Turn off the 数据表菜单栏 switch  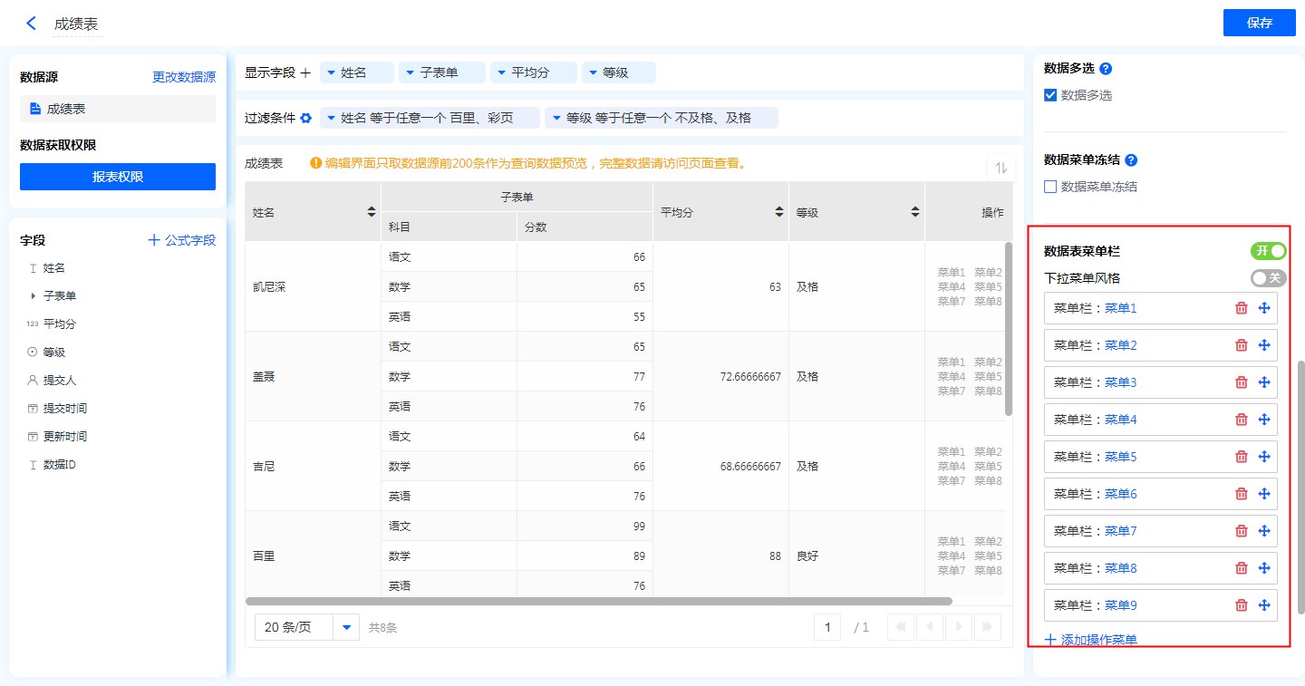point(1269,251)
